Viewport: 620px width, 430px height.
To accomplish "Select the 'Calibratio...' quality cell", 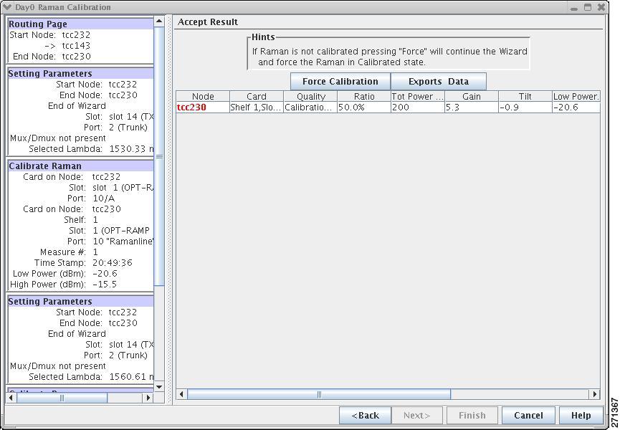I will click(310, 107).
